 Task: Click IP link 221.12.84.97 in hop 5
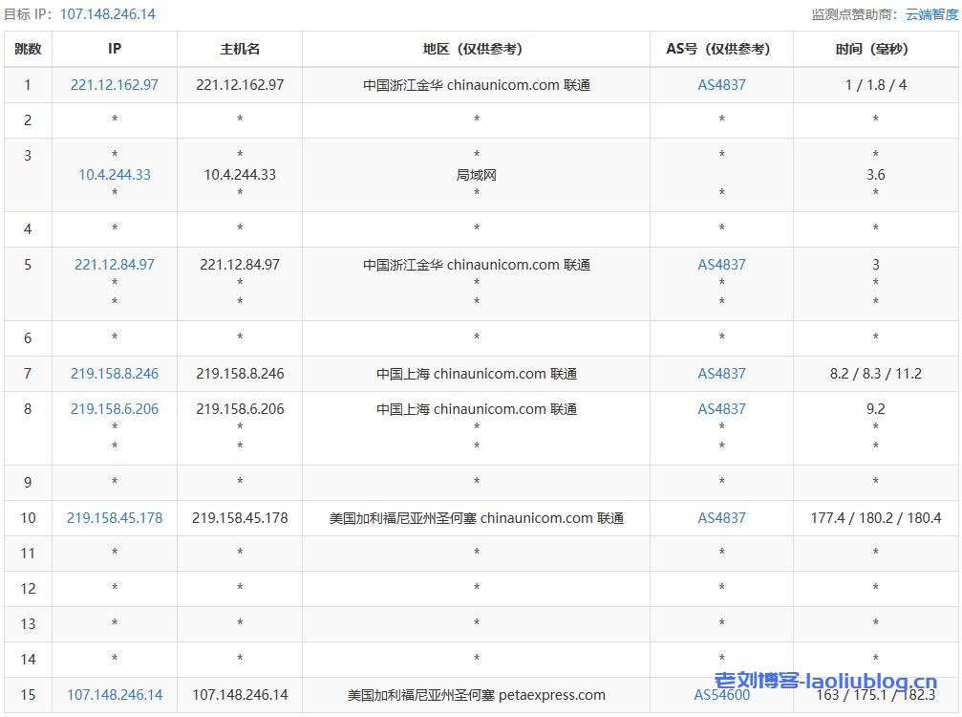(x=115, y=265)
